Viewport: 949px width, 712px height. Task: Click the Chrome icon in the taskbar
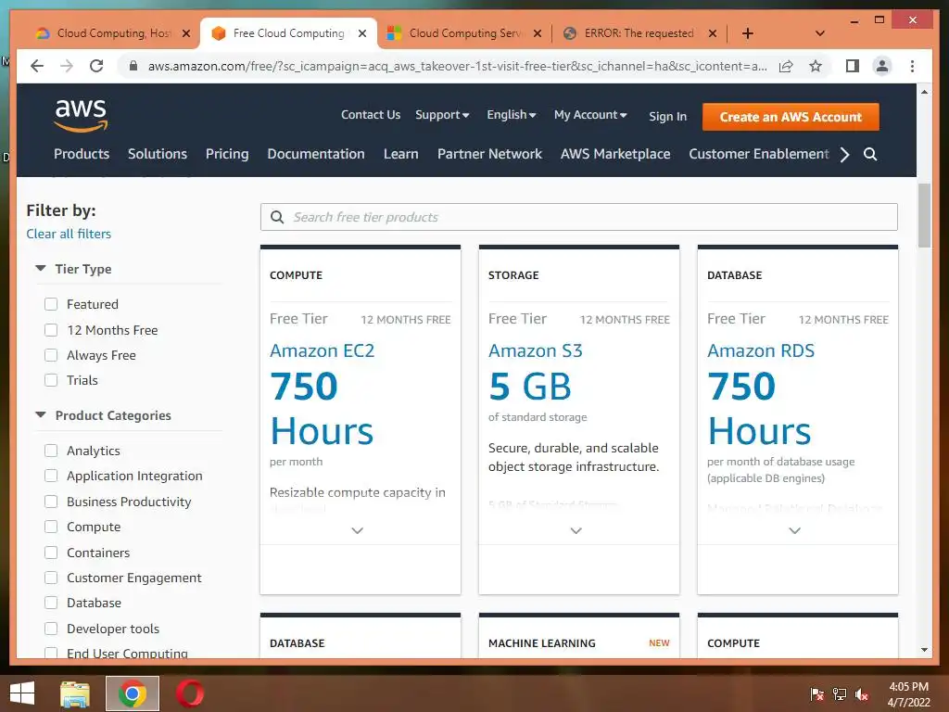coord(133,693)
